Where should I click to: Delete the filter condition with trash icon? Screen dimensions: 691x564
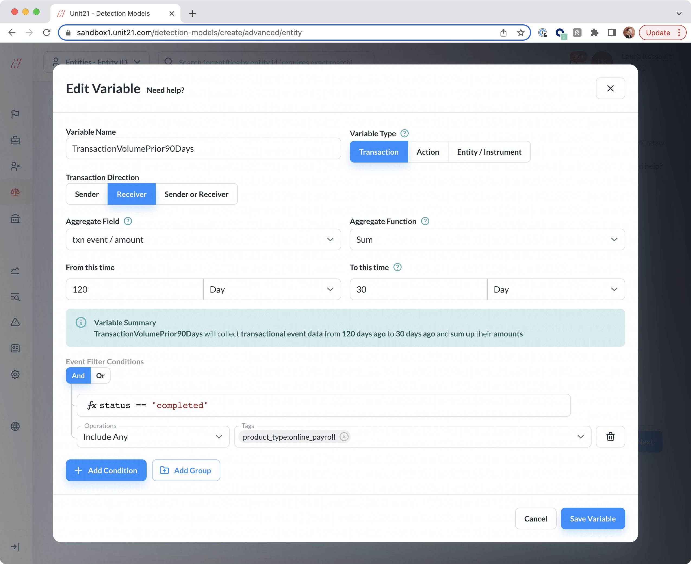(x=610, y=437)
